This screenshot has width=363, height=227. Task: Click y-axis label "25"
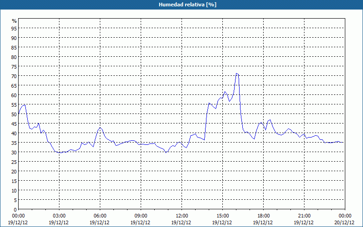(14, 162)
